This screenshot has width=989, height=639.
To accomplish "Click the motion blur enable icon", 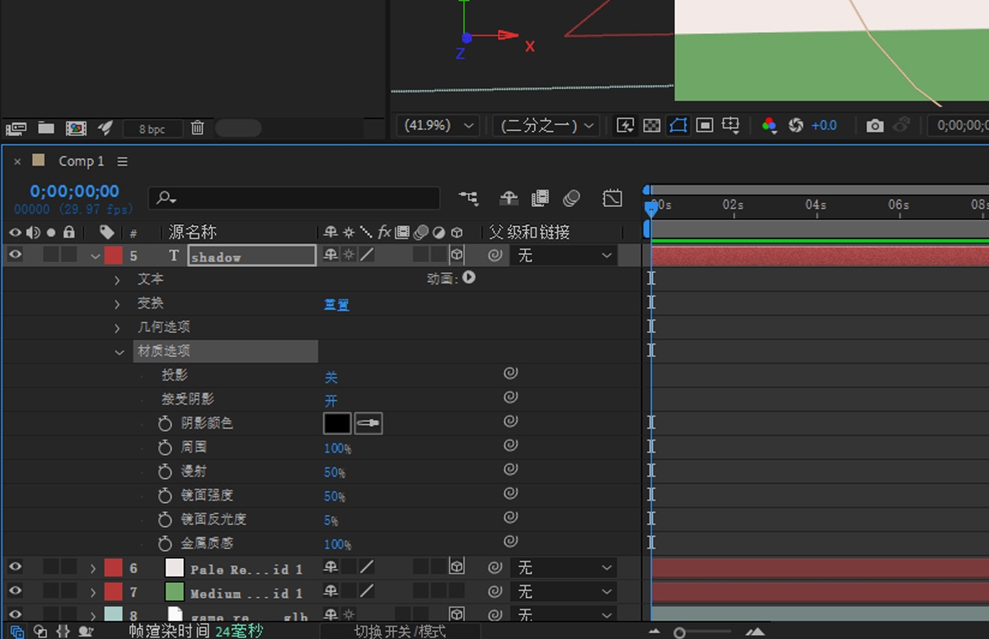I will click(571, 198).
